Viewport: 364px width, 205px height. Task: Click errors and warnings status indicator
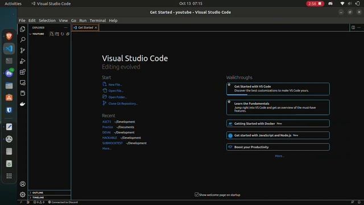pyautogui.click(x=39, y=202)
